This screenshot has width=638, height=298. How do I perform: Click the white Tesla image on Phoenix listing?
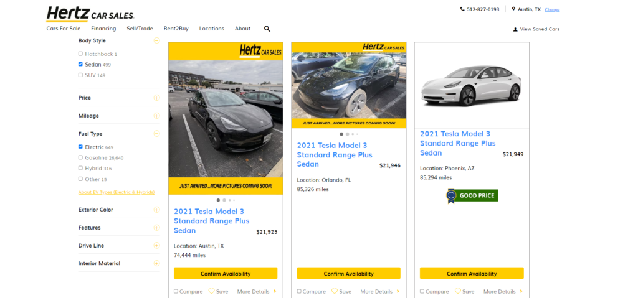click(472, 86)
